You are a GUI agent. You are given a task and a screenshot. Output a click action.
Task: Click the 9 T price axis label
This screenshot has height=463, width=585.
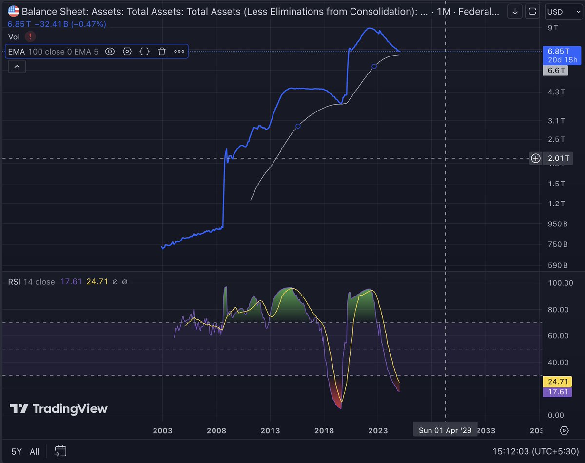tap(553, 28)
